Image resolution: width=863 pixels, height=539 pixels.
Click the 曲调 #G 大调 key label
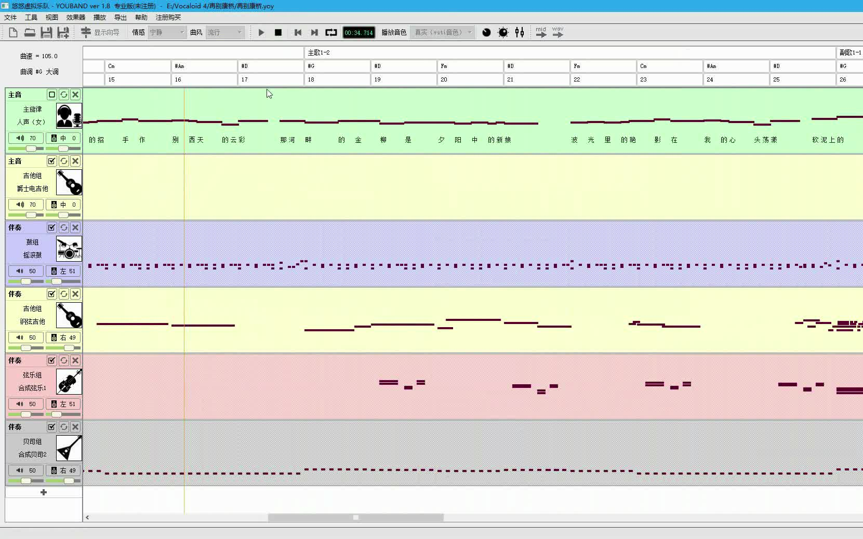tap(39, 72)
